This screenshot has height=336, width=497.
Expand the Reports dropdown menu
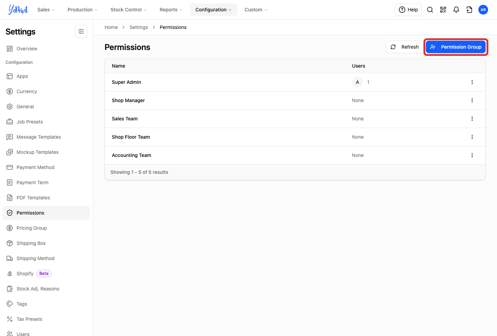171,10
